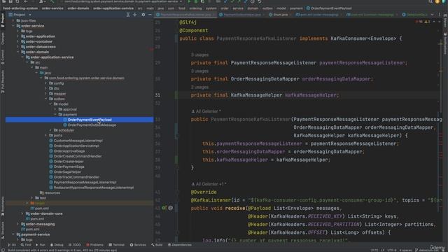
Task: Open the Run tool window
Action: [41, 245]
